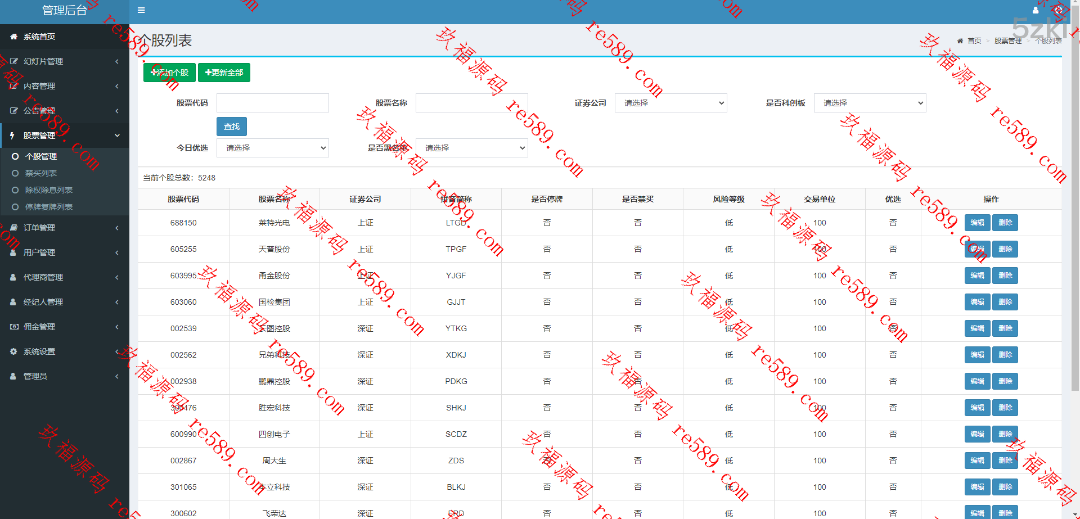Screen dimensions: 1080x519
Task: Click the user icon beside 用户管理
Action: tap(13, 252)
